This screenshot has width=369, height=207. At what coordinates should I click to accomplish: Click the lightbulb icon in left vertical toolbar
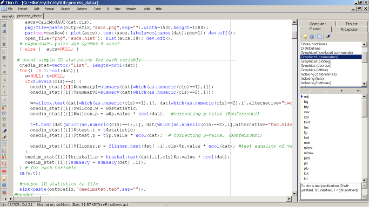4,179
